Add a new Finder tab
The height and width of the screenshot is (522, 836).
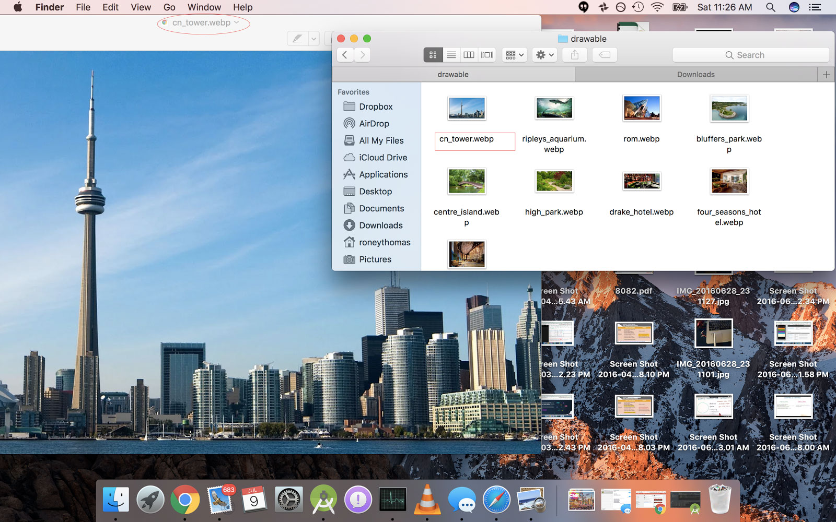[x=826, y=75]
